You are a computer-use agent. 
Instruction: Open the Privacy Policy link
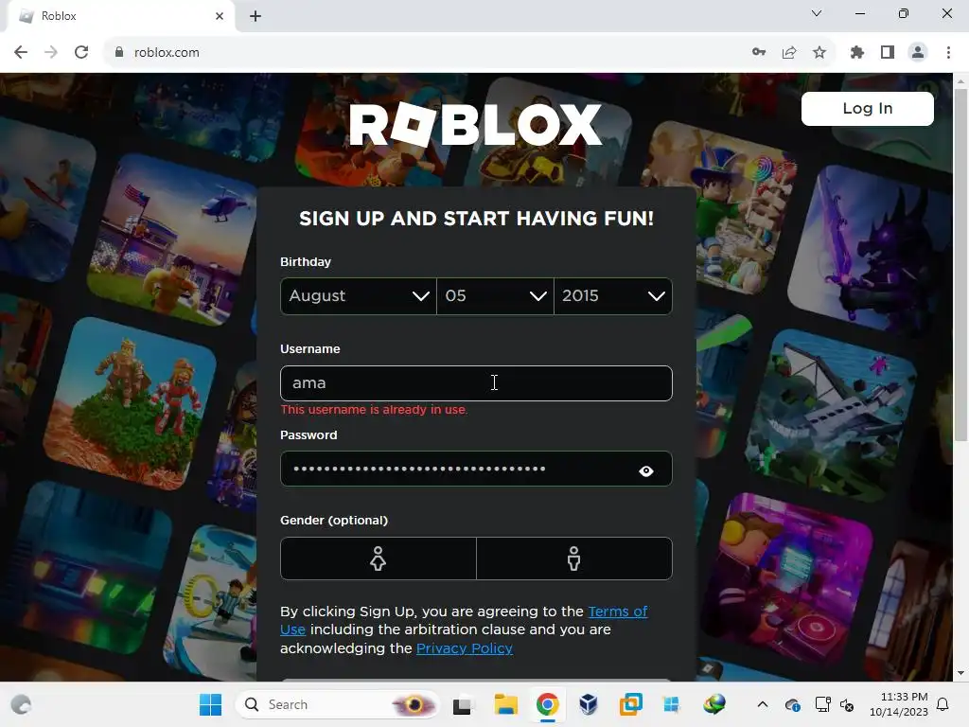tap(464, 647)
